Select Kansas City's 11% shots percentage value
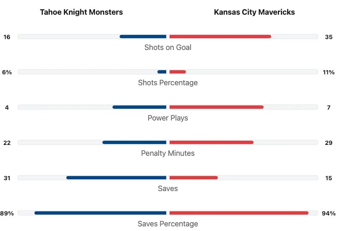 (x=329, y=72)
